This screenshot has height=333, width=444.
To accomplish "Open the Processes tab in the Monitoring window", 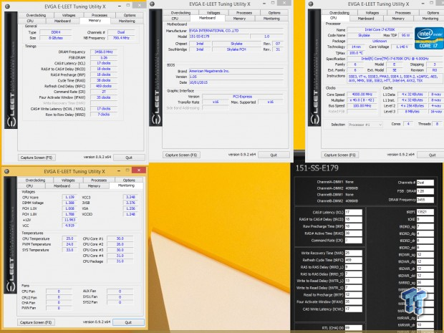I will tap(99, 180).
